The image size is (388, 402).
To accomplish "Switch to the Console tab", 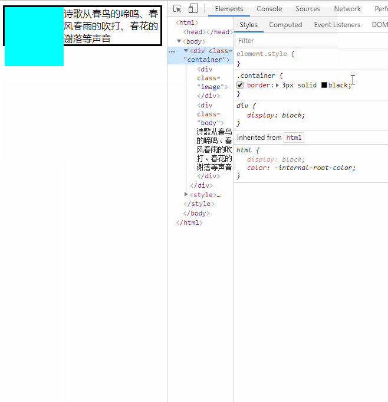I will point(269,9).
